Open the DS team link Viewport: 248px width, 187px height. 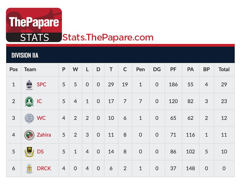(40, 151)
